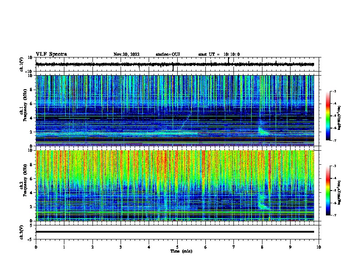Click the '-5' tick on ch.3(V) axis
The image size is (359, 277).
click(x=30, y=239)
